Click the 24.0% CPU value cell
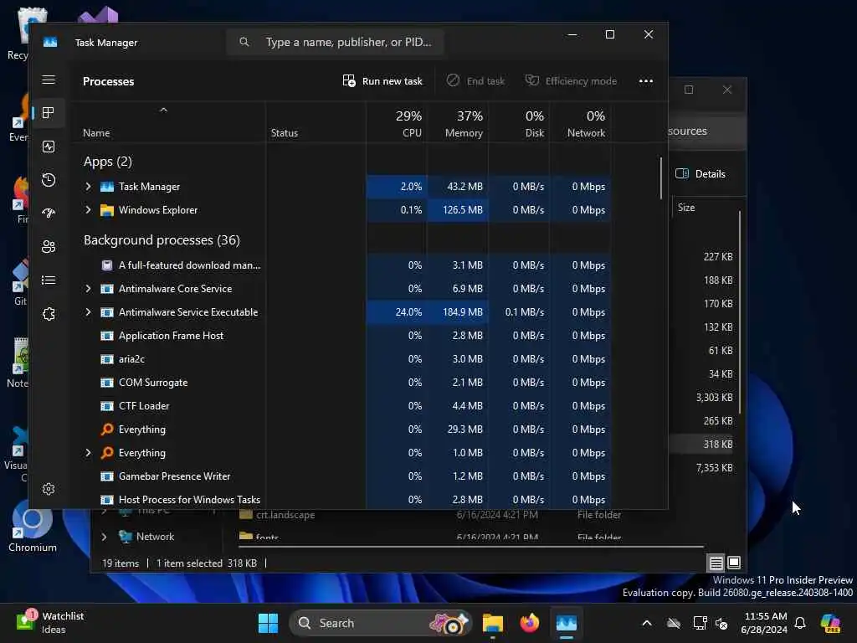This screenshot has height=643, width=857. (x=397, y=312)
